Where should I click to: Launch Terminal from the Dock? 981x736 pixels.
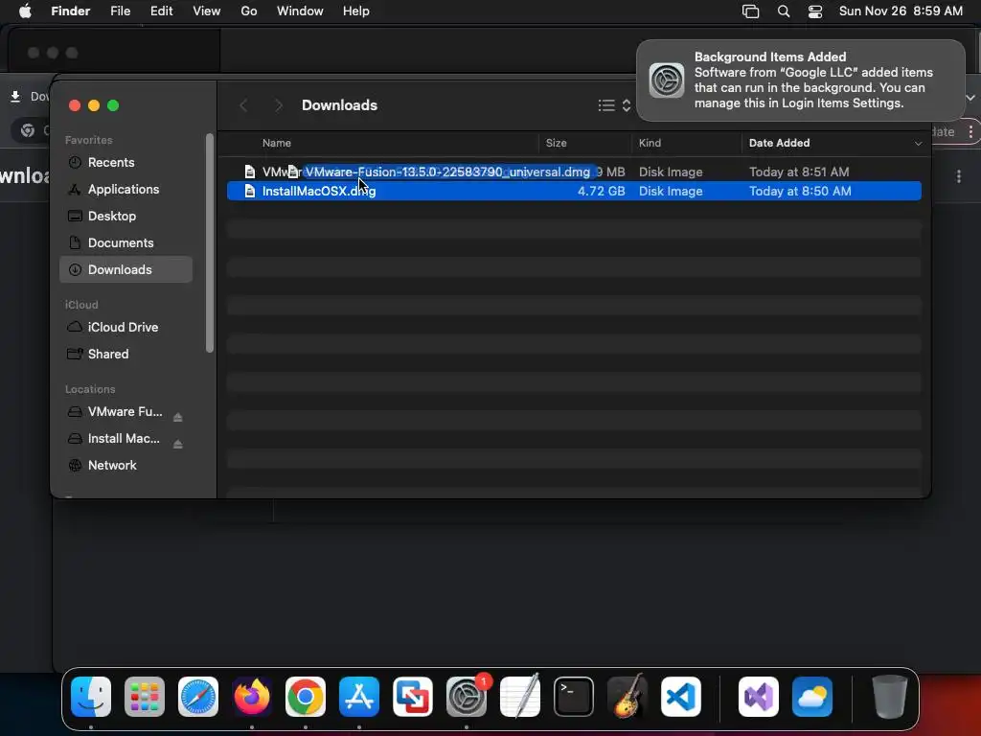pyautogui.click(x=574, y=697)
